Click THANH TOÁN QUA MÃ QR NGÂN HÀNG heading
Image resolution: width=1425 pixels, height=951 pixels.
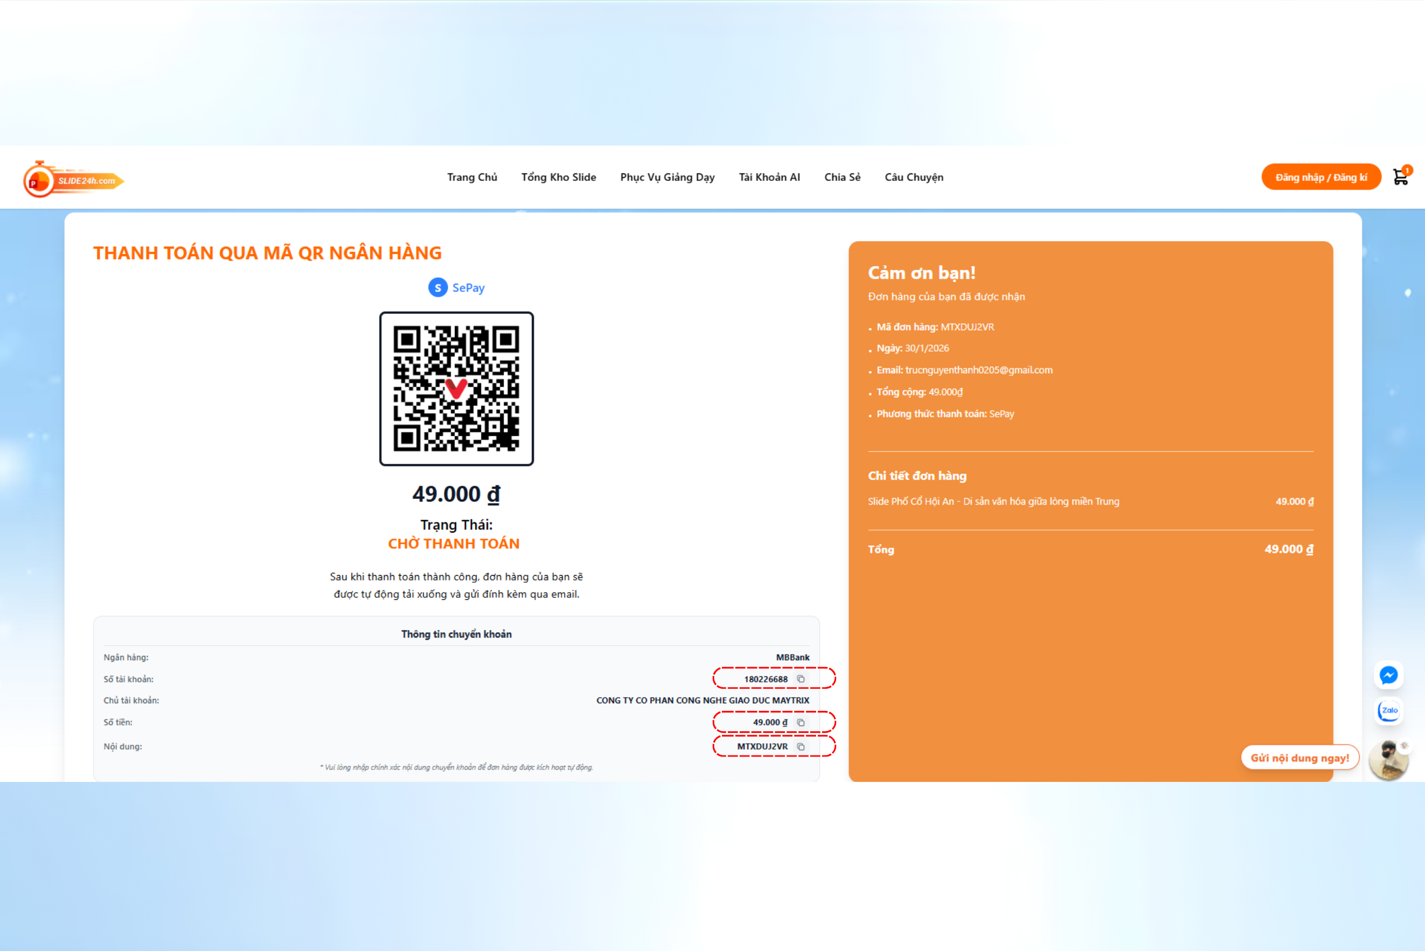pyautogui.click(x=268, y=253)
